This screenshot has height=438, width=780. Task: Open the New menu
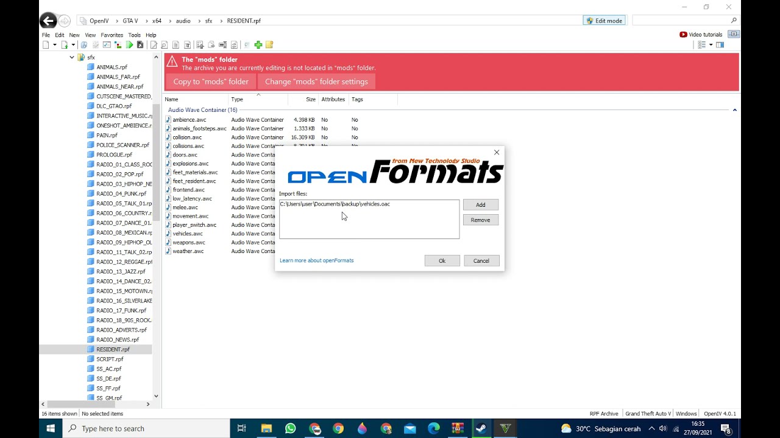74,35
